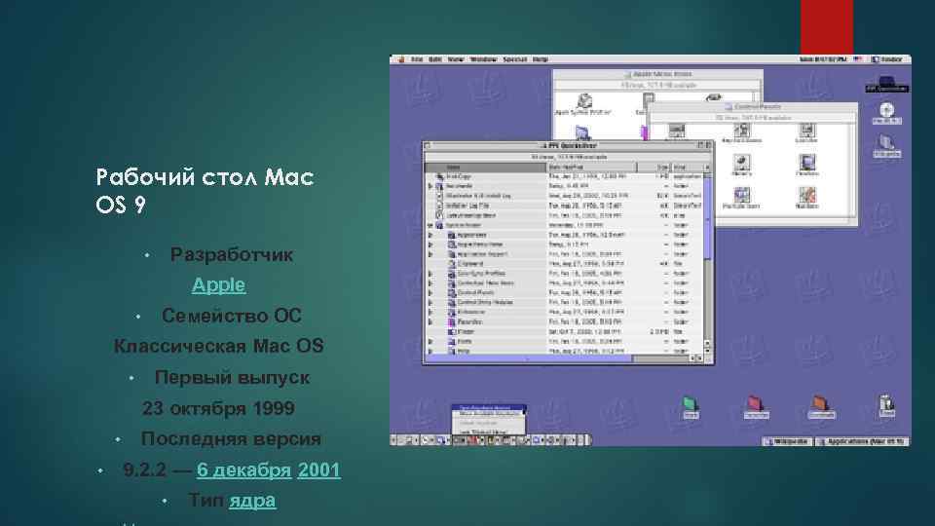
Task: Click vertical scrollbar thumb in list window
Action: [708, 219]
